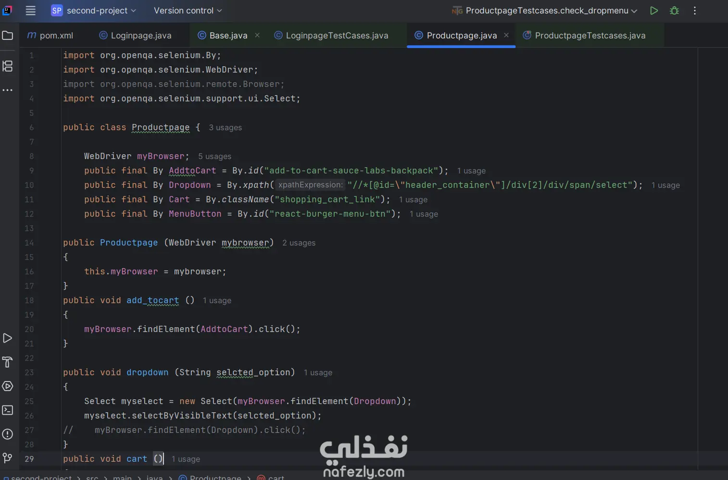Open the Structure tool window
Viewport: 728px width, 480px height.
[x=8, y=66]
